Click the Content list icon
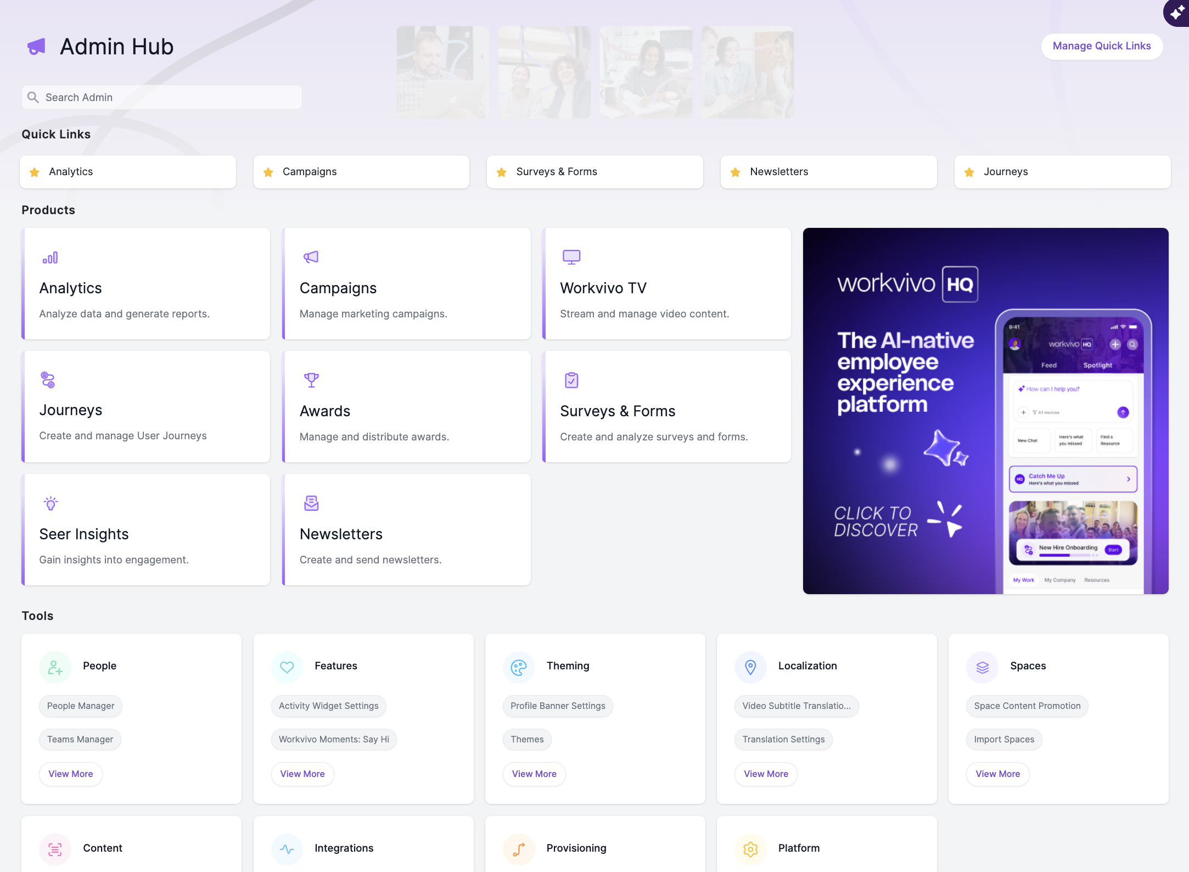Screen dimensions: 1189x872 pos(55,849)
